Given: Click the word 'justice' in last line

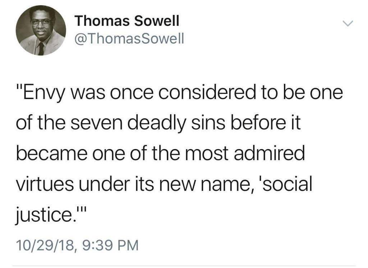Looking at the screenshot, I should click(43, 214).
